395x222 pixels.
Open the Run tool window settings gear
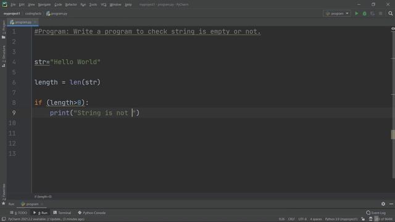(383, 204)
